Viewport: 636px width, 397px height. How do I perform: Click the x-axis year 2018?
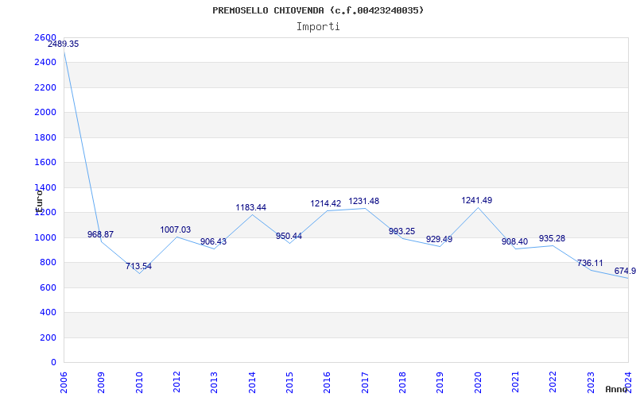click(x=402, y=383)
